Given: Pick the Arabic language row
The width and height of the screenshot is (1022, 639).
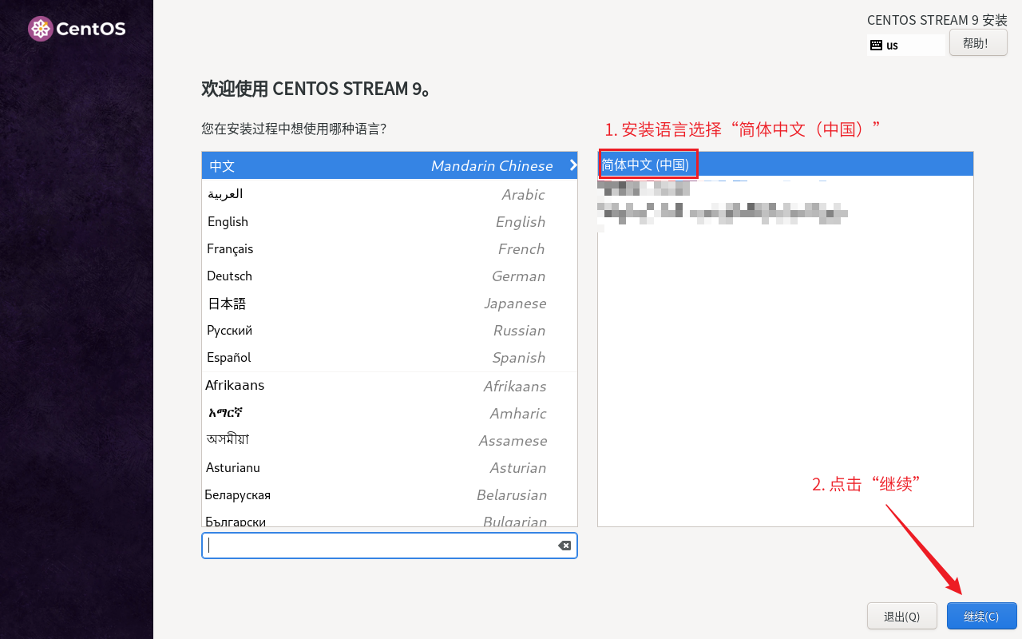Looking at the screenshot, I should click(x=389, y=194).
